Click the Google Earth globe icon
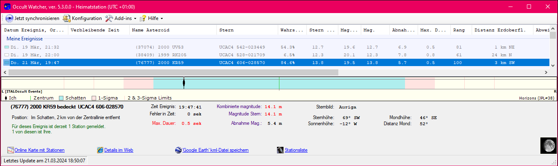 pyautogui.click(x=178, y=150)
